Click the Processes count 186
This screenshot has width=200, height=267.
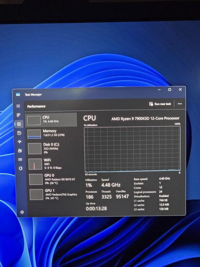(x=90, y=197)
